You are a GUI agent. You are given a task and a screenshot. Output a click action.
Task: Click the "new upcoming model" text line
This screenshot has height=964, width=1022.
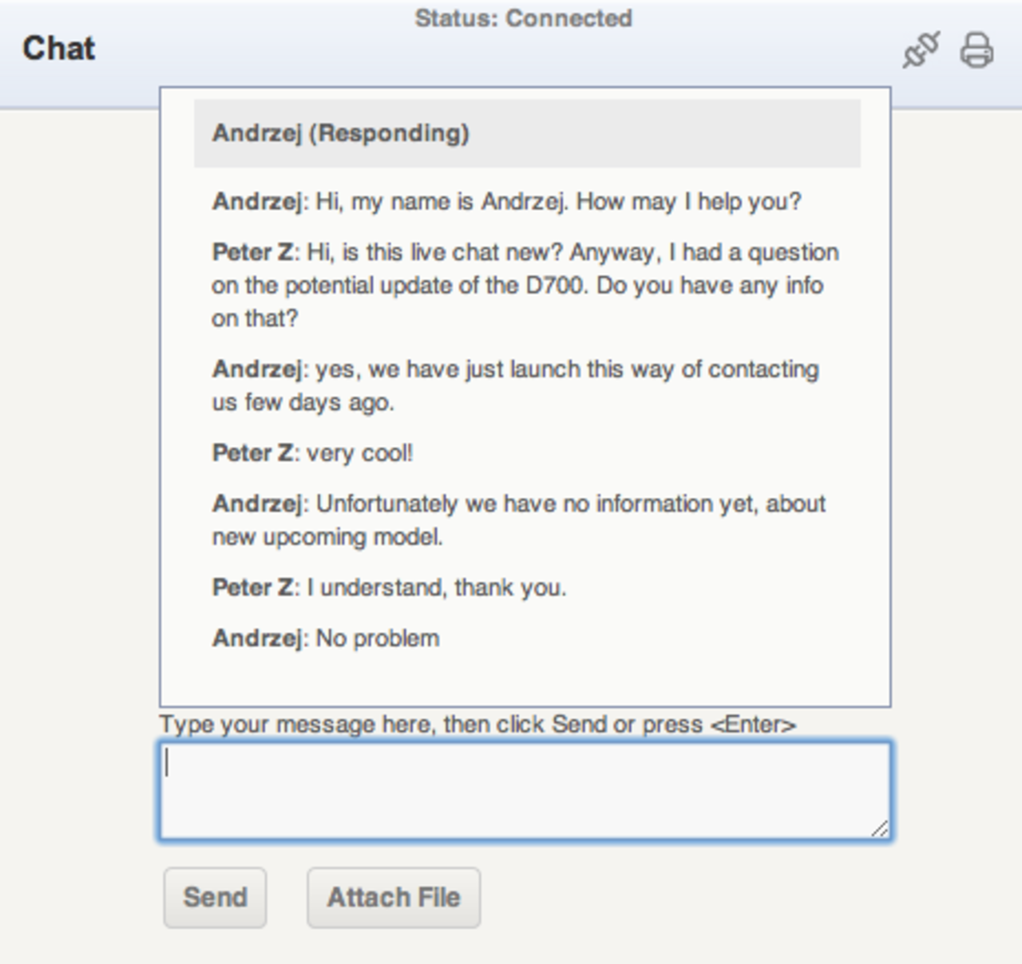327,537
